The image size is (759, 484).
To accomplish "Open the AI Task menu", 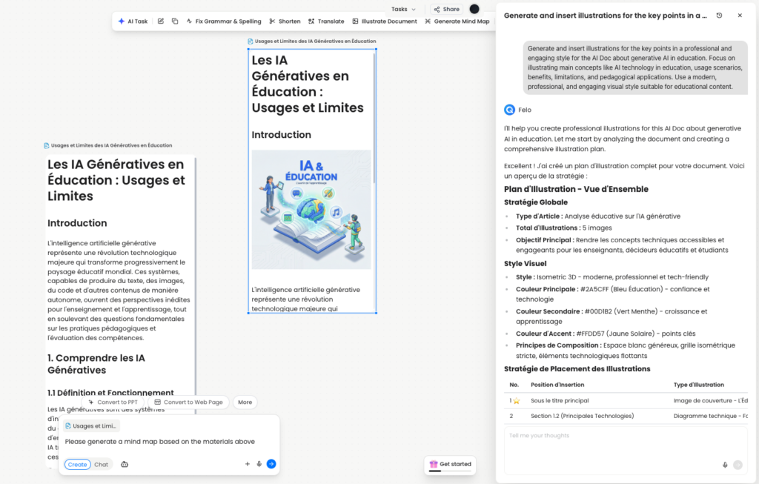I will [x=133, y=21].
